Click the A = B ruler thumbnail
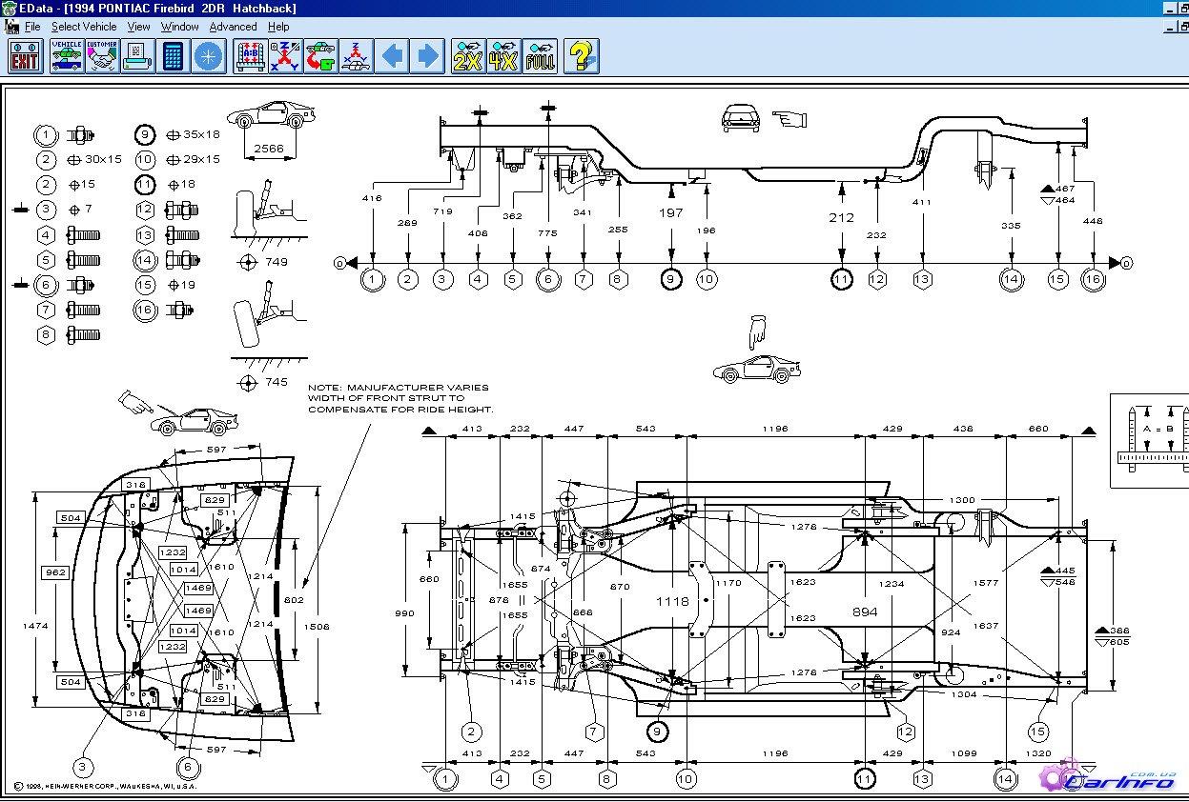The width and height of the screenshot is (1189, 802). [1150, 440]
